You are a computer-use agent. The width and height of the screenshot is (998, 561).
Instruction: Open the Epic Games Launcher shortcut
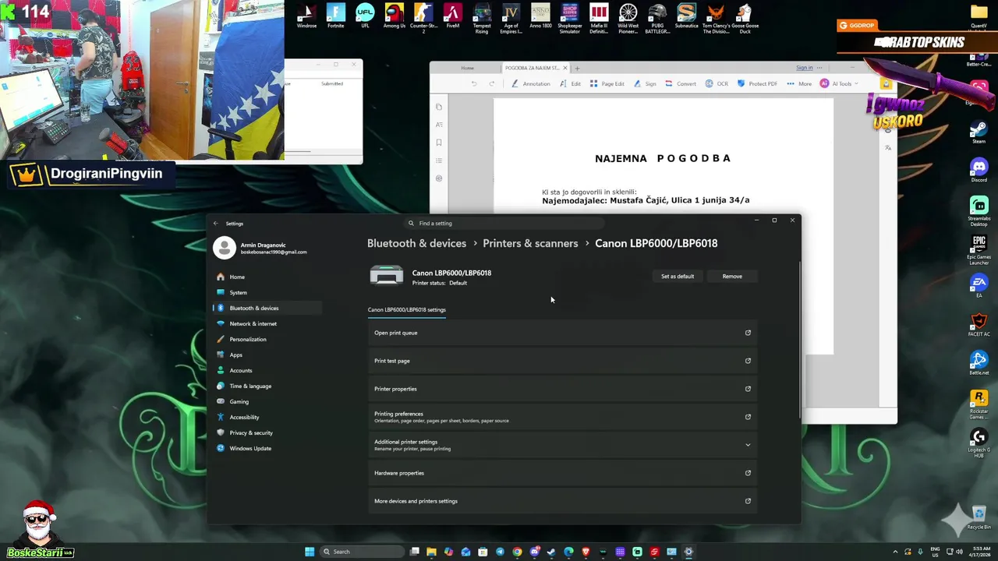click(x=979, y=249)
